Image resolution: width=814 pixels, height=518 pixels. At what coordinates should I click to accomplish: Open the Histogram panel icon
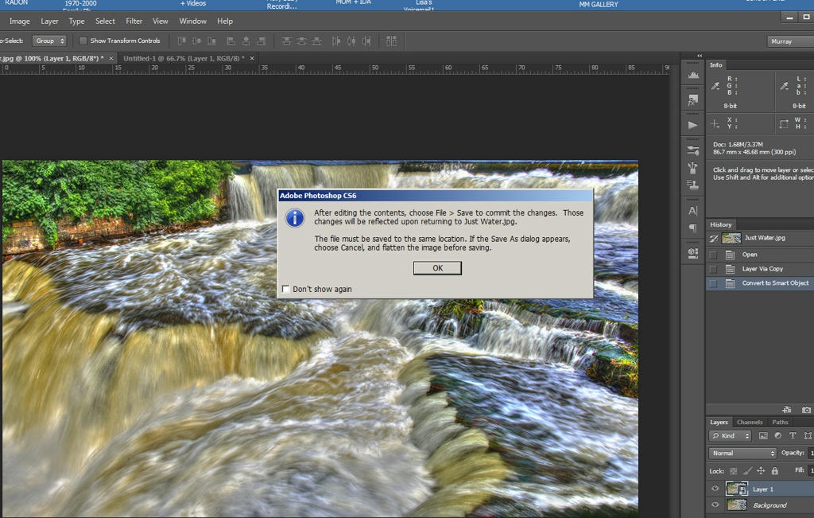tap(693, 76)
